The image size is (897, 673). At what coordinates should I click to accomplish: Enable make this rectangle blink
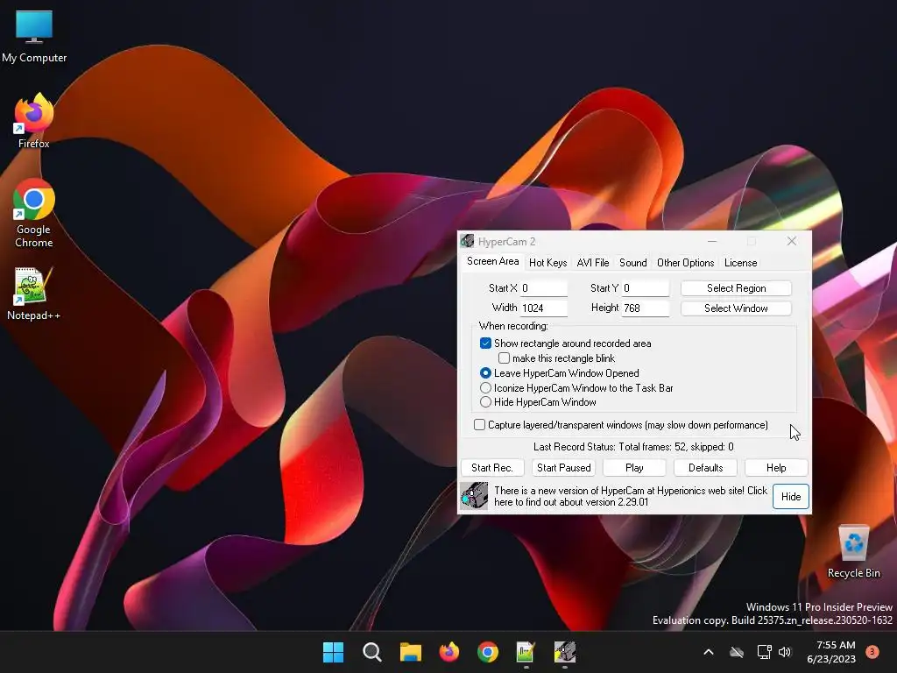click(504, 358)
